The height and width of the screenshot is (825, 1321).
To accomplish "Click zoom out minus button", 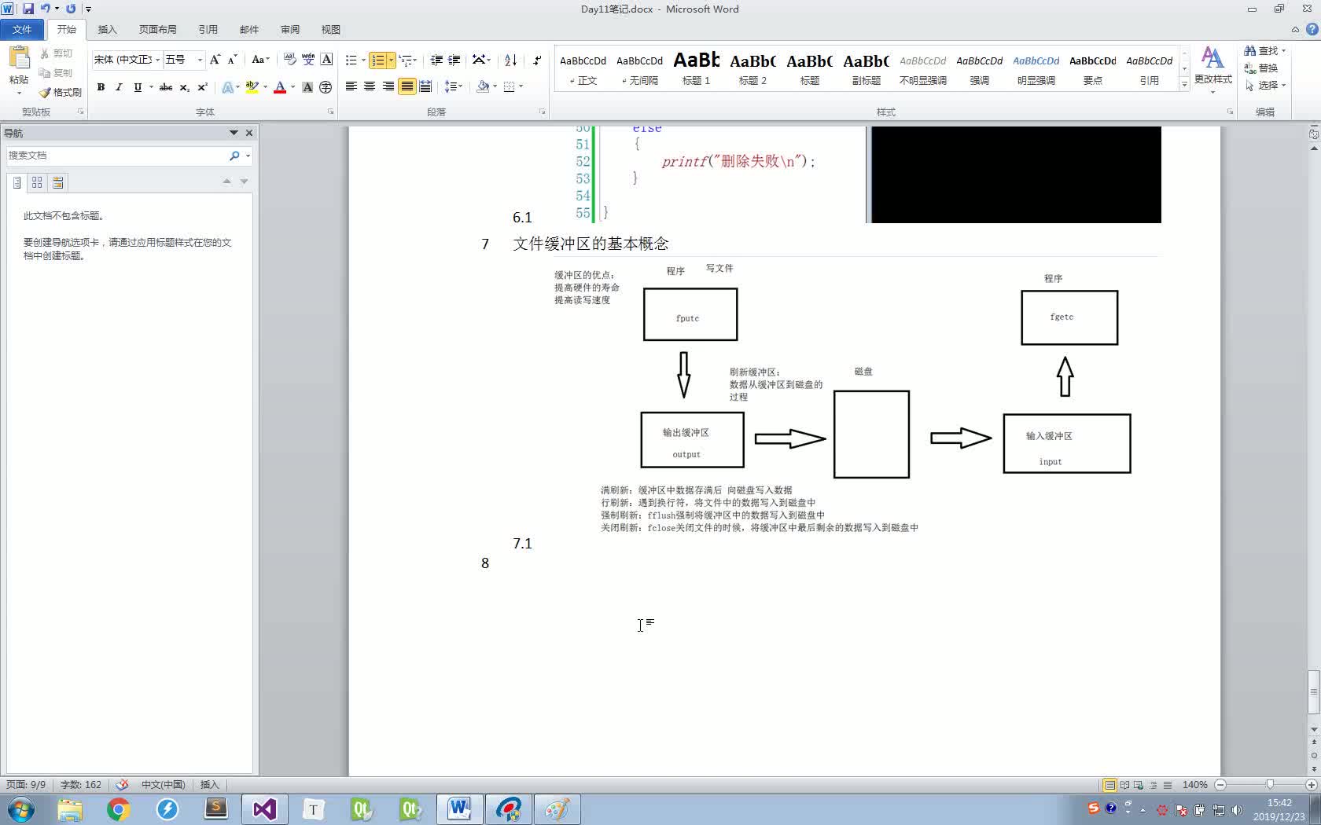I will [x=1220, y=784].
